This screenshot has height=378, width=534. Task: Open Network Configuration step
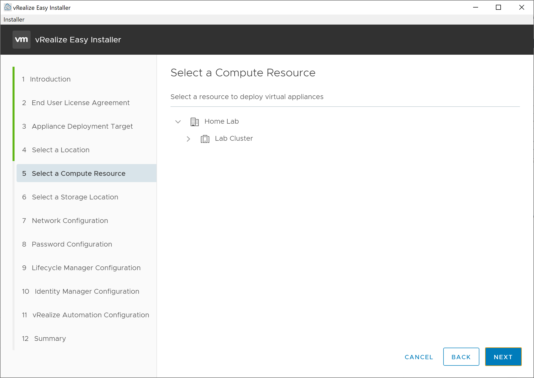70,221
